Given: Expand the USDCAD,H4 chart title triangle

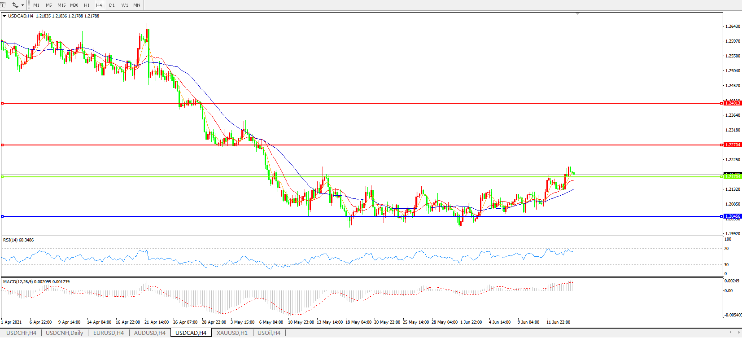Looking at the screenshot, I should click(4, 16).
